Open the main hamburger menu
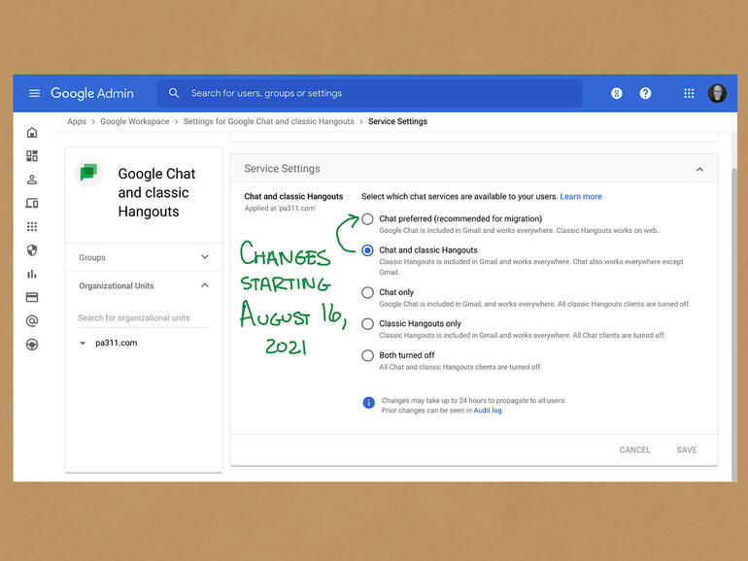Image resolution: width=748 pixels, height=561 pixels. tap(34, 93)
